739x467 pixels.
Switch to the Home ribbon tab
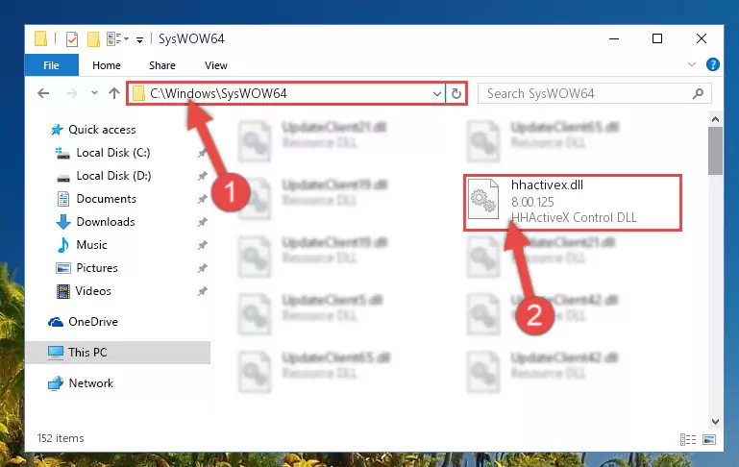(107, 65)
